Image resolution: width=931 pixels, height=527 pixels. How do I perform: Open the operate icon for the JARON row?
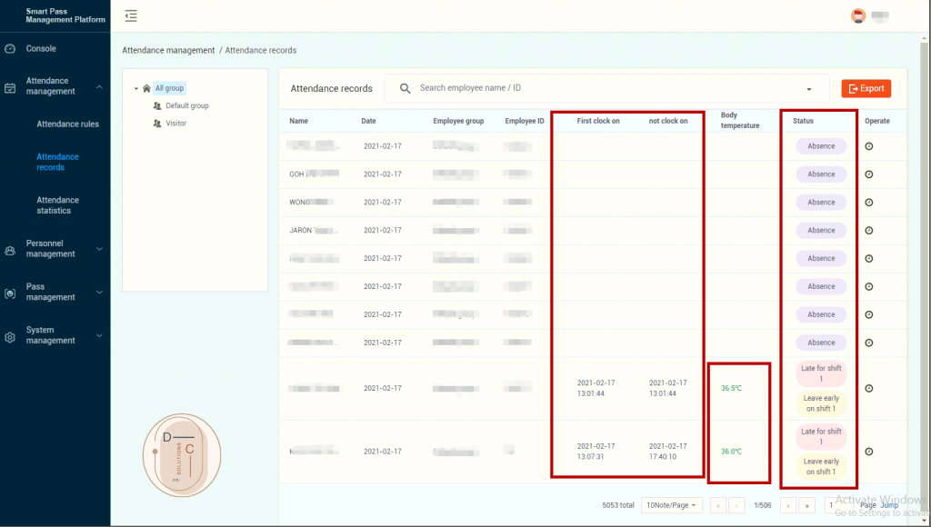(868, 231)
